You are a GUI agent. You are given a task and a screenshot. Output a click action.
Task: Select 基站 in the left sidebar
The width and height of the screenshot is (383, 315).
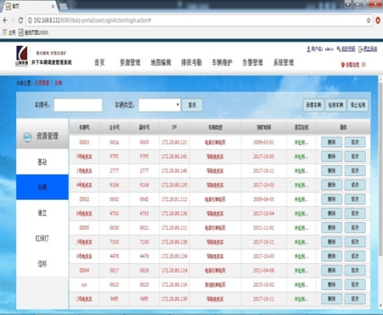(43, 162)
